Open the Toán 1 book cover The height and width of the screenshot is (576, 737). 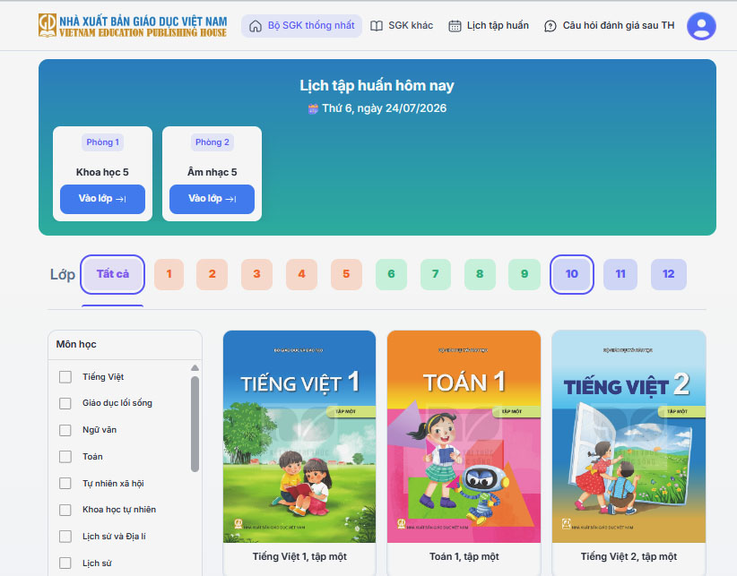tap(464, 436)
